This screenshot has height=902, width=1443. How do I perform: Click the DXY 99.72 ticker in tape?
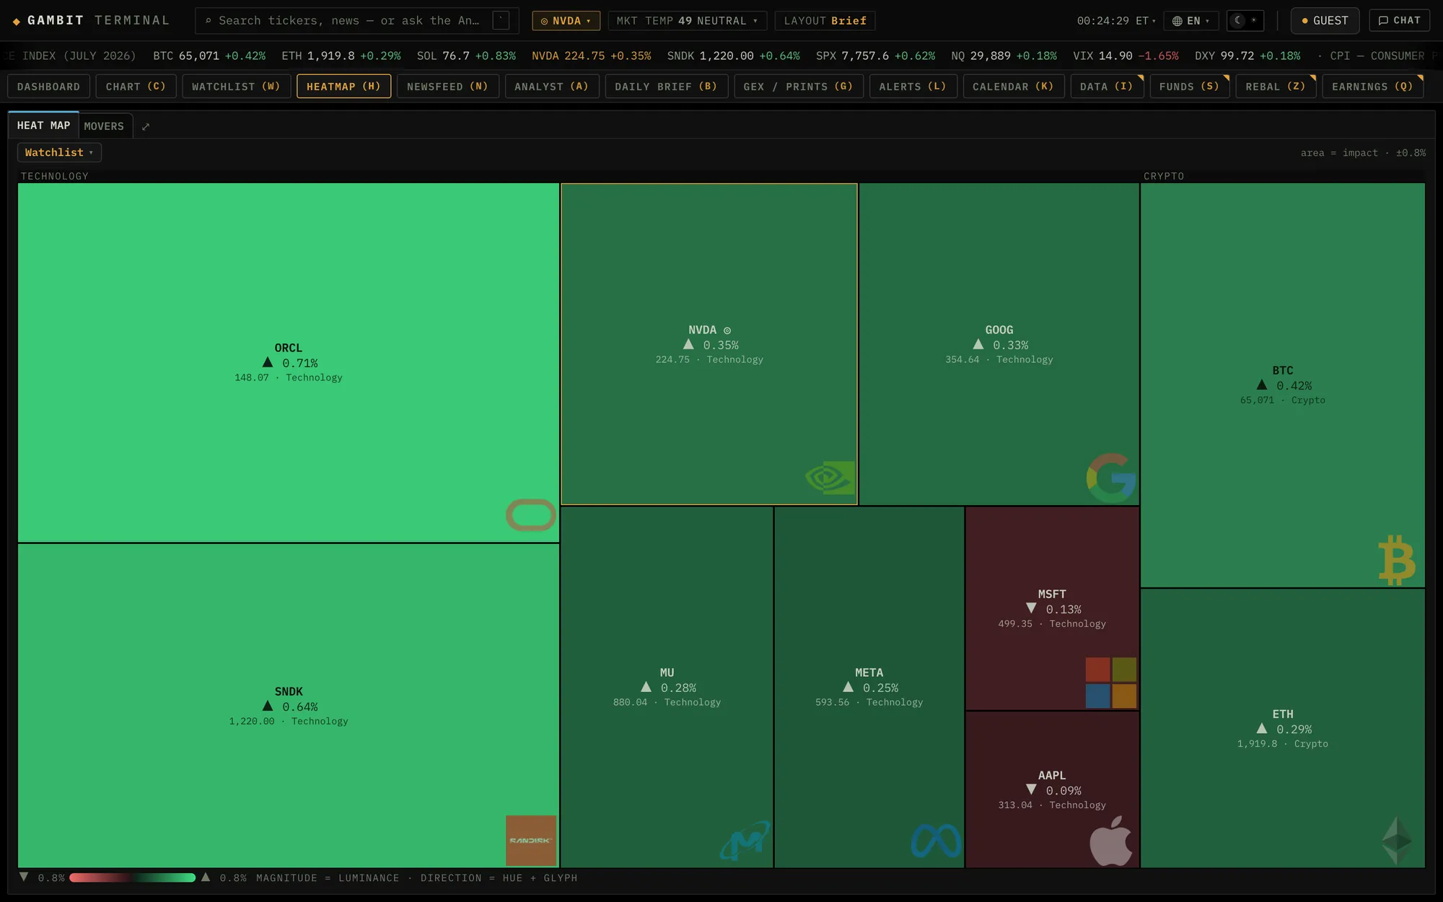[1247, 56]
